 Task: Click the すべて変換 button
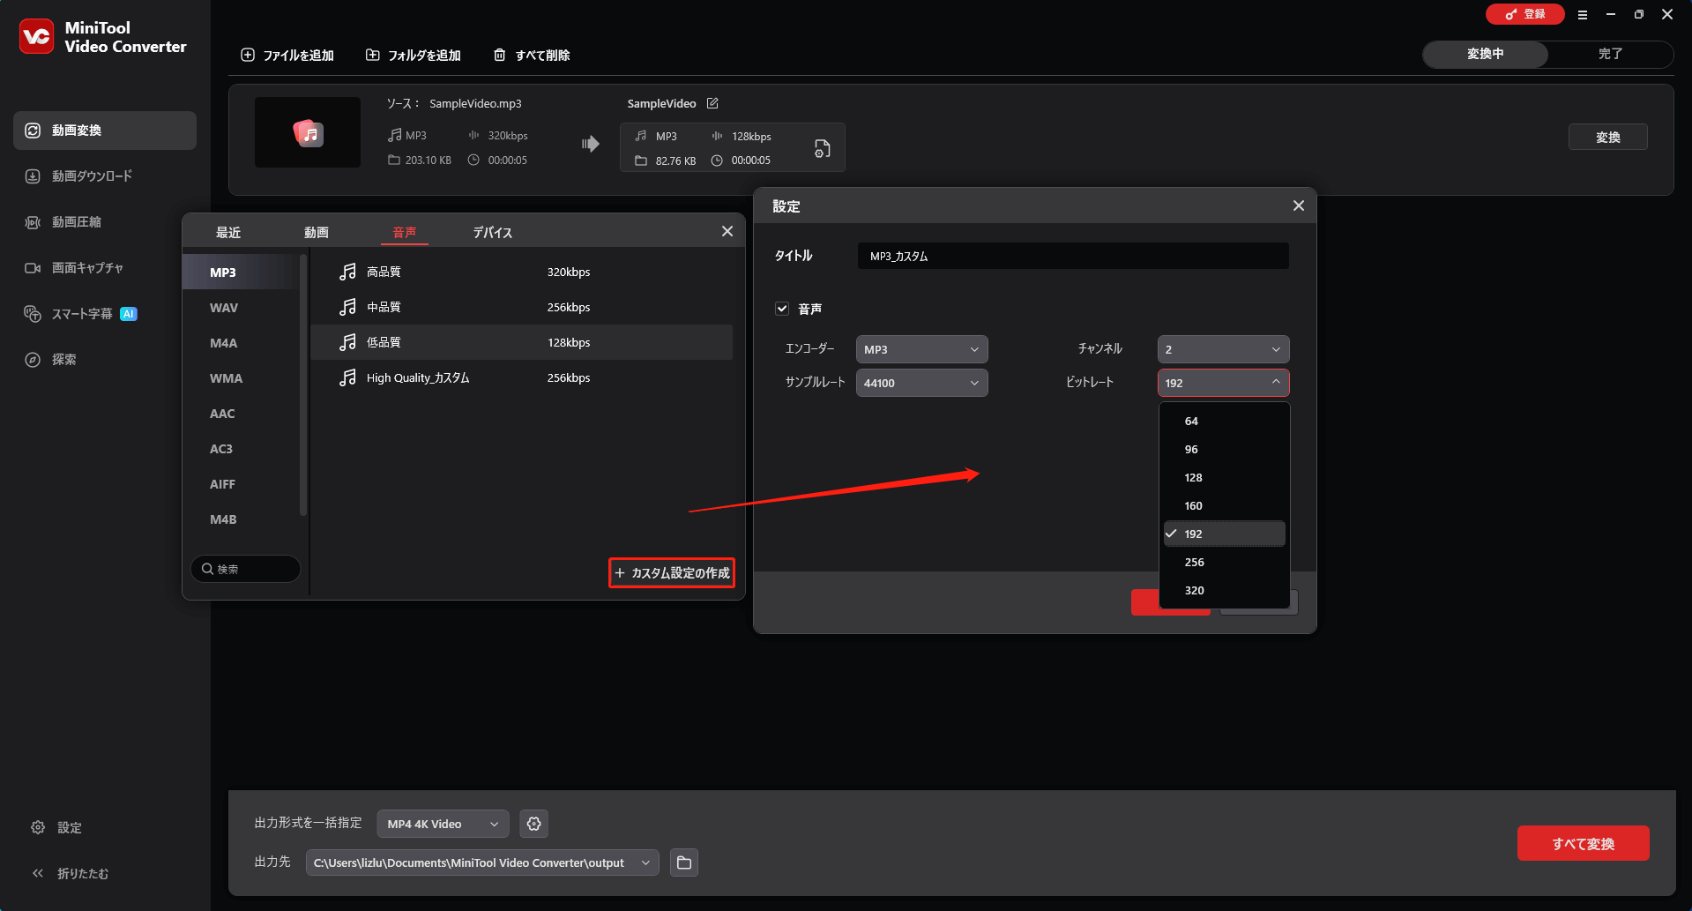[1583, 843]
